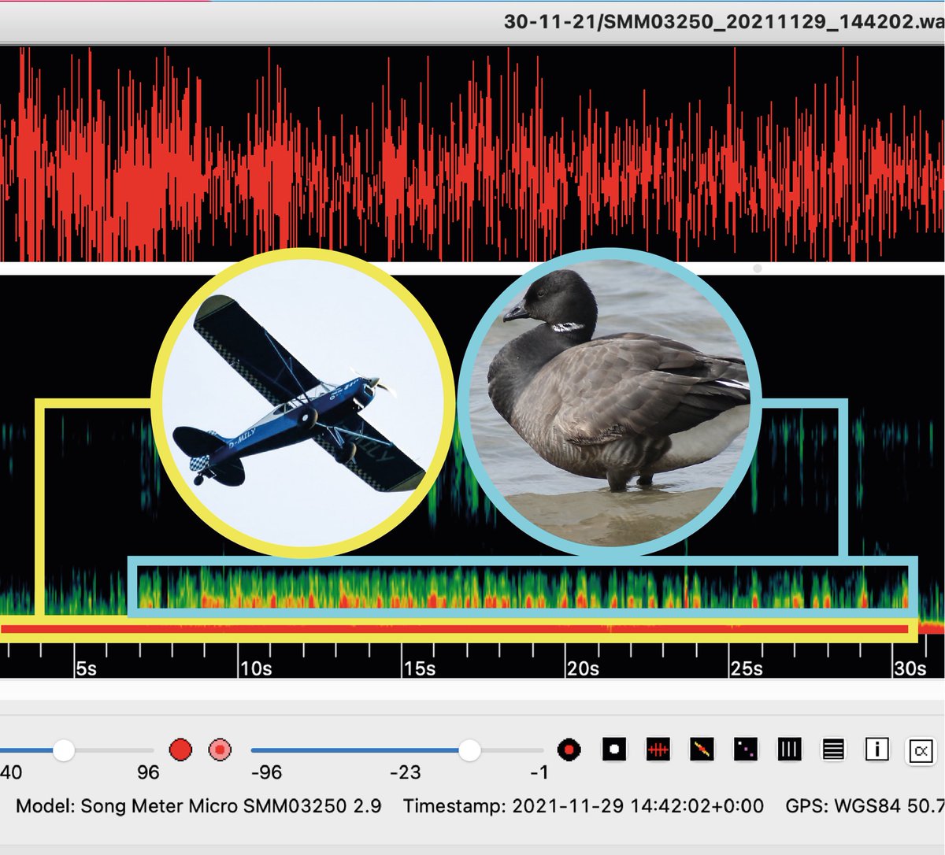
Task: Click the 20s time axis label
Action: tap(583, 668)
